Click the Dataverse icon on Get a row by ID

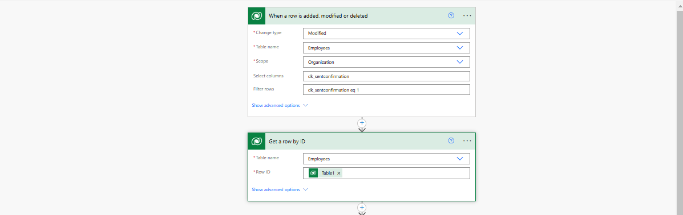click(257, 141)
